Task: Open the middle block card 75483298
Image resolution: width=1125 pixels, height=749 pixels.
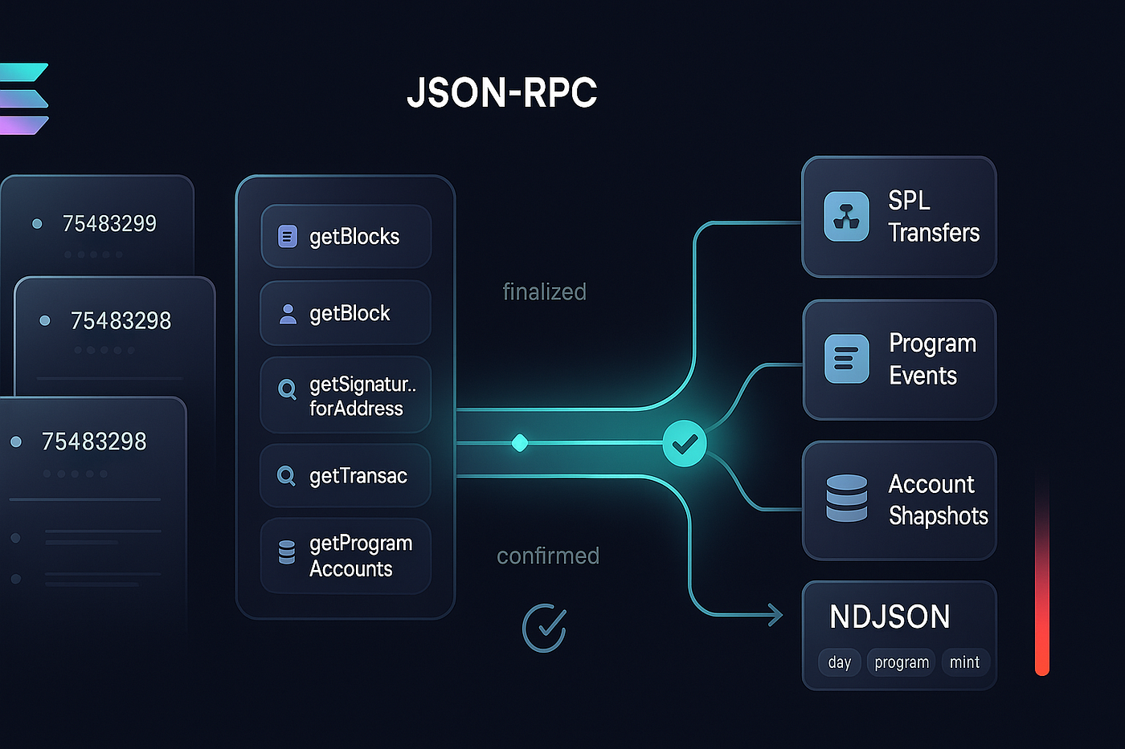Action: click(x=115, y=337)
